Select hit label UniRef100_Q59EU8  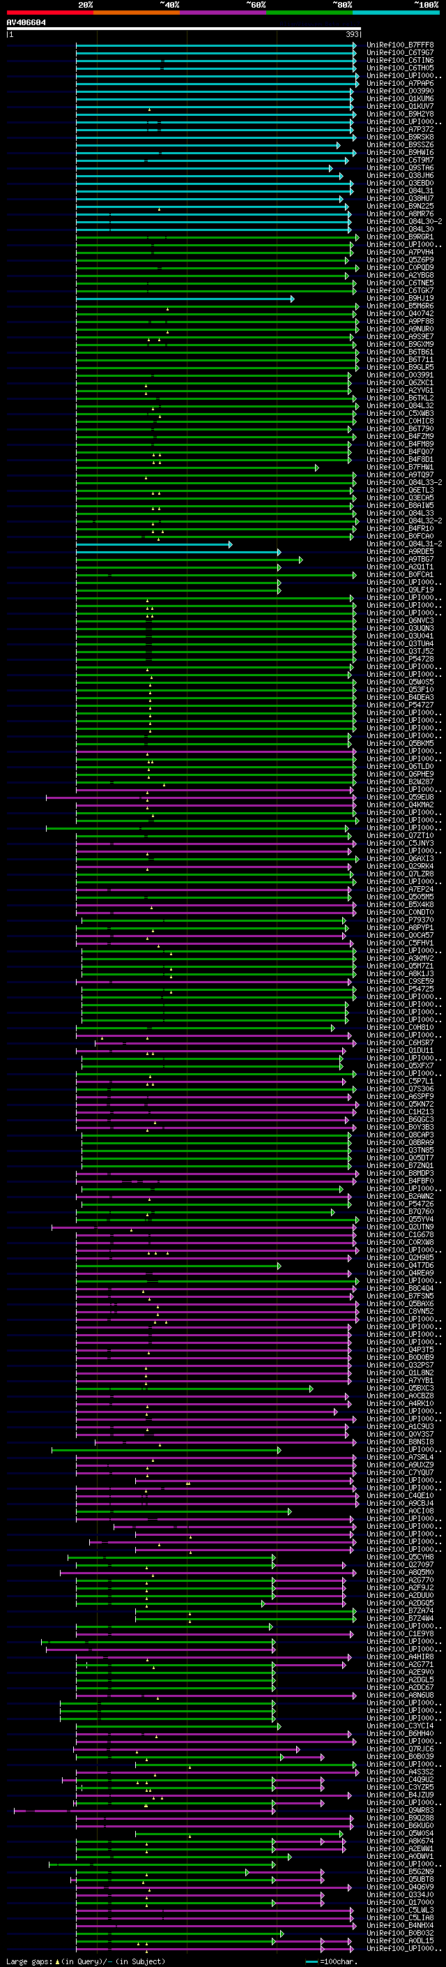pyautogui.click(x=400, y=797)
